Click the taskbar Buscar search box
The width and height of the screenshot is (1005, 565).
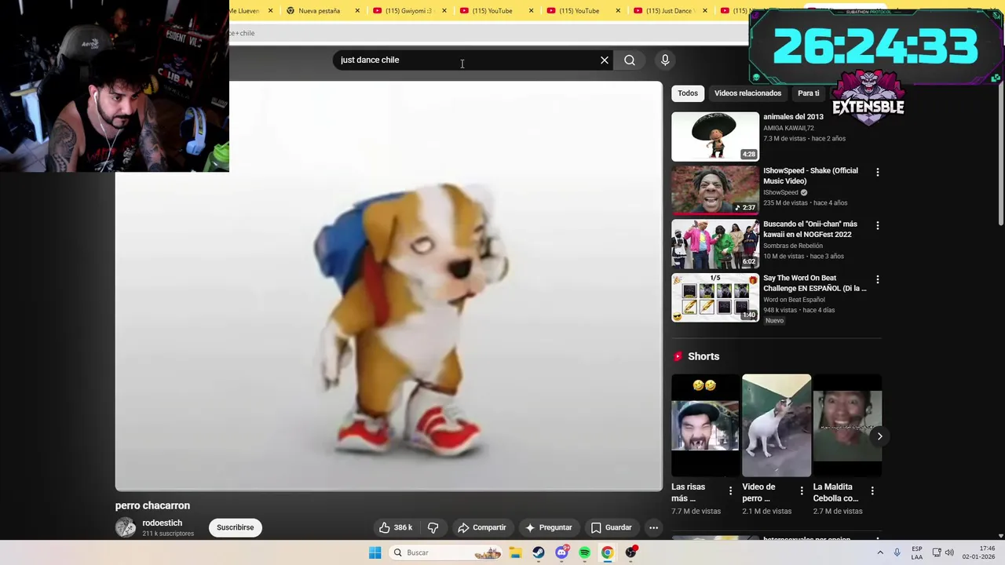(x=446, y=552)
